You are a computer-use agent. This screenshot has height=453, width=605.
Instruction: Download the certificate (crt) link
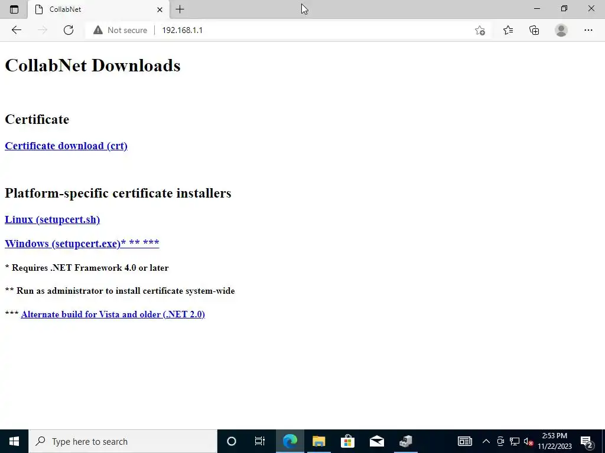point(66,146)
